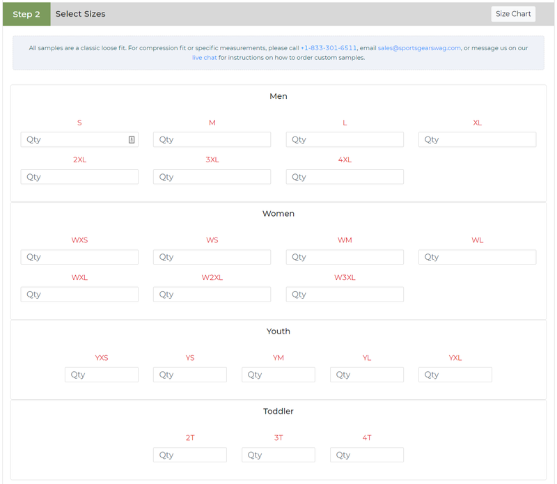Click the Men section heading

(278, 96)
